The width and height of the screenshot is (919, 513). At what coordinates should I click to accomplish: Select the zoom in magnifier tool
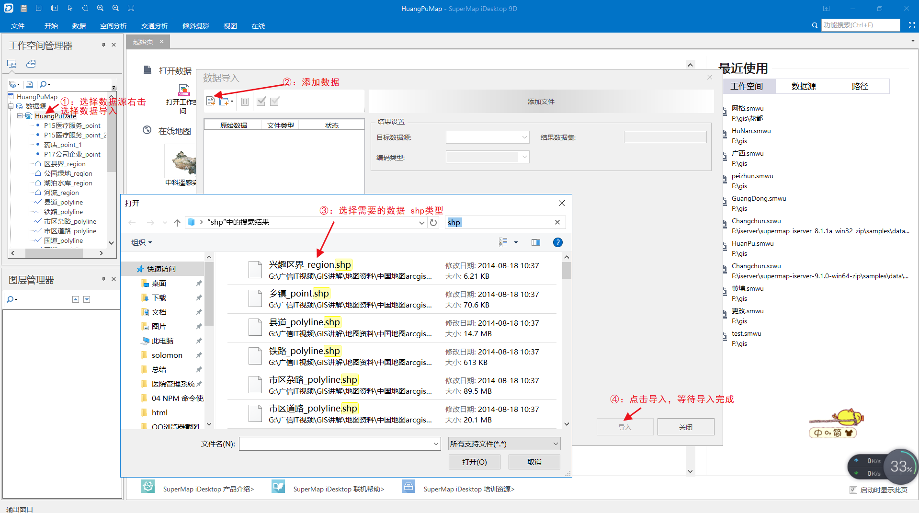tap(101, 7)
